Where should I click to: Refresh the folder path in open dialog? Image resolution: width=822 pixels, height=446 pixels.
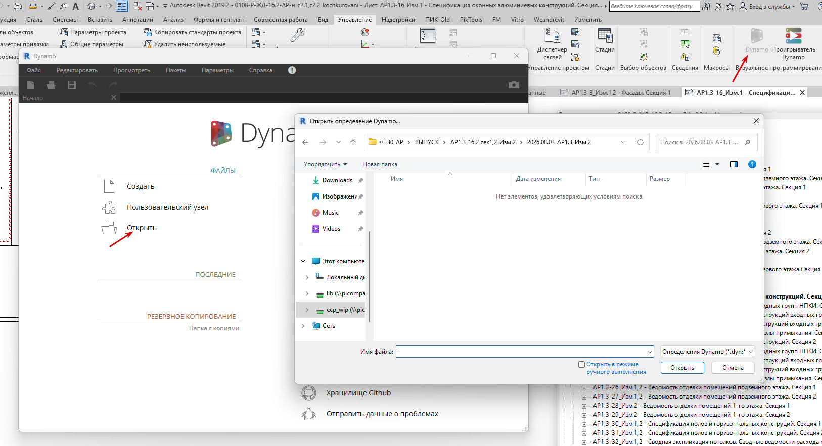coord(641,142)
